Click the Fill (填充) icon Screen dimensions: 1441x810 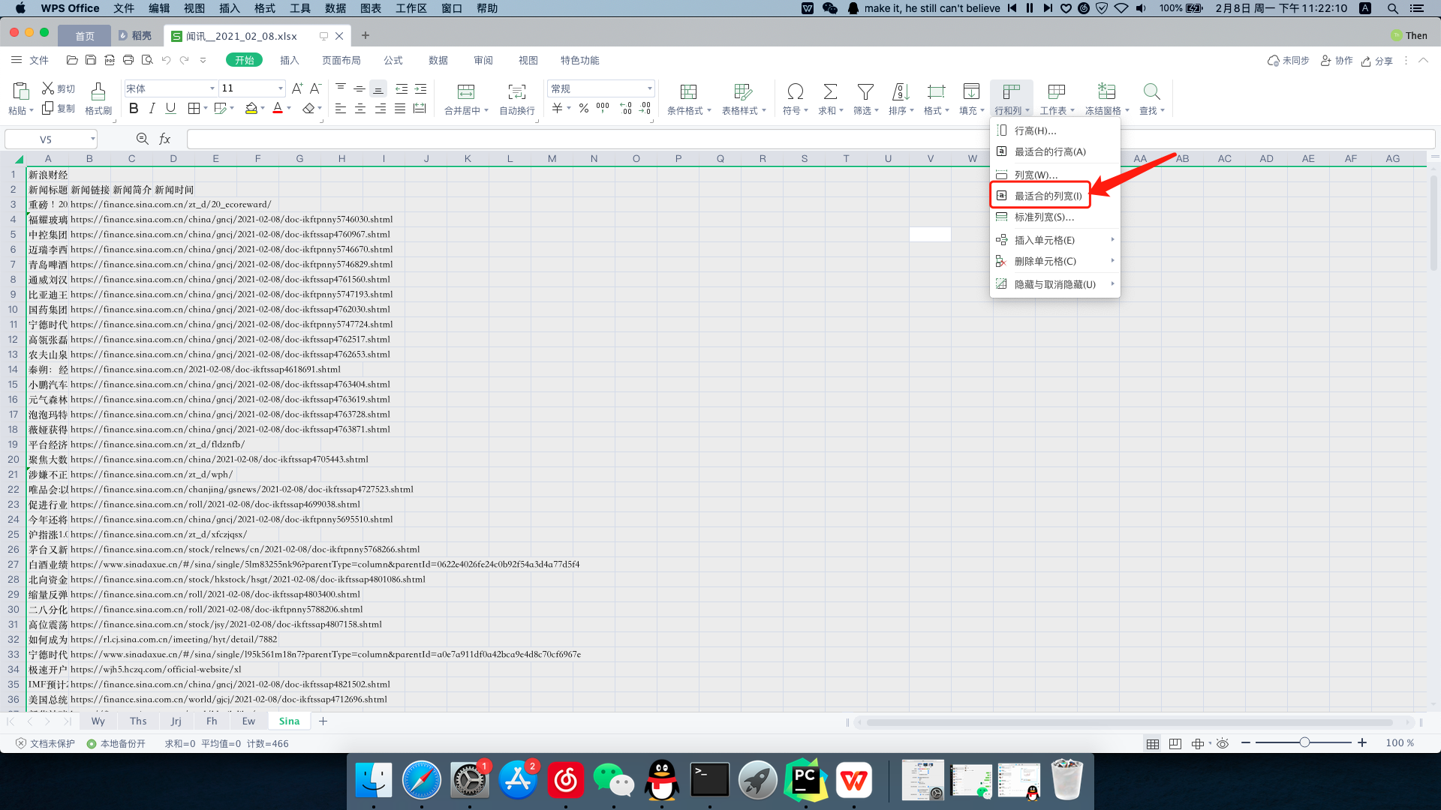click(971, 91)
